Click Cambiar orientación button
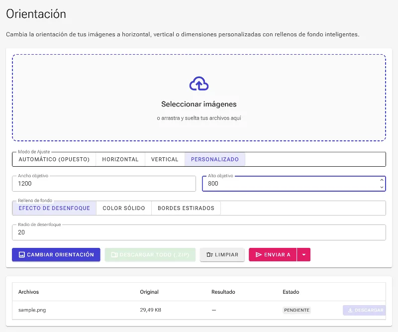398x332 pixels. (x=56, y=254)
